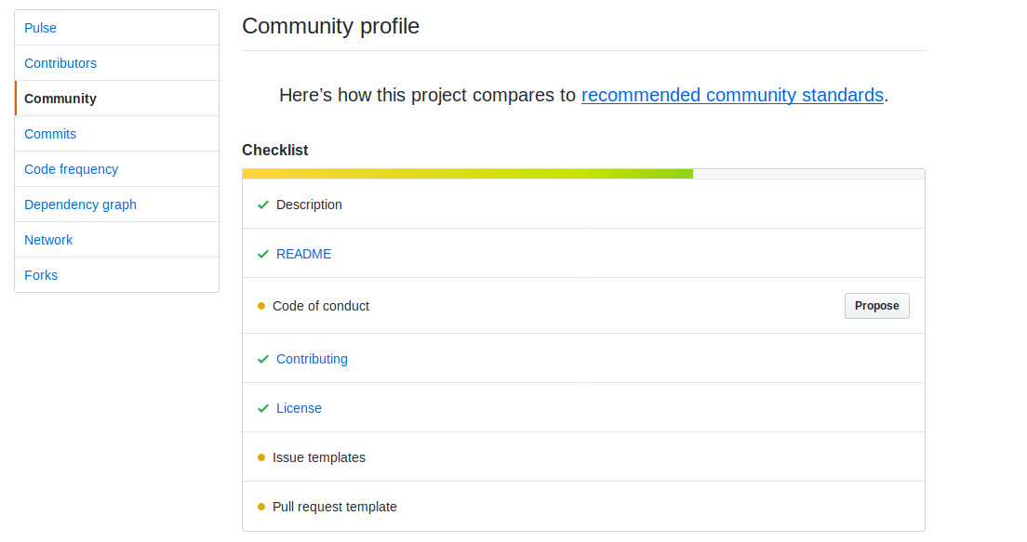Click the 'Checklist' heading

(275, 150)
